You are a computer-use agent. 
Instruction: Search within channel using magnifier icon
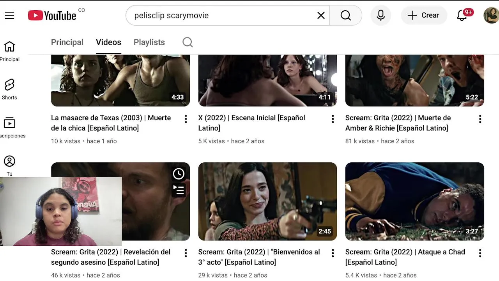188,42
